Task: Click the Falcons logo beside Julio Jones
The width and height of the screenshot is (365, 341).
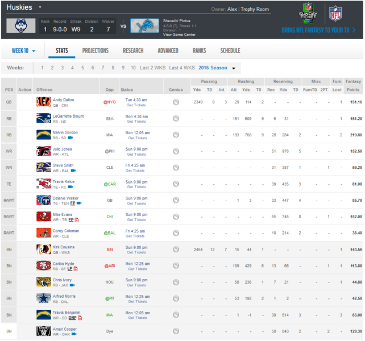Action: click(x=44, y=151)
